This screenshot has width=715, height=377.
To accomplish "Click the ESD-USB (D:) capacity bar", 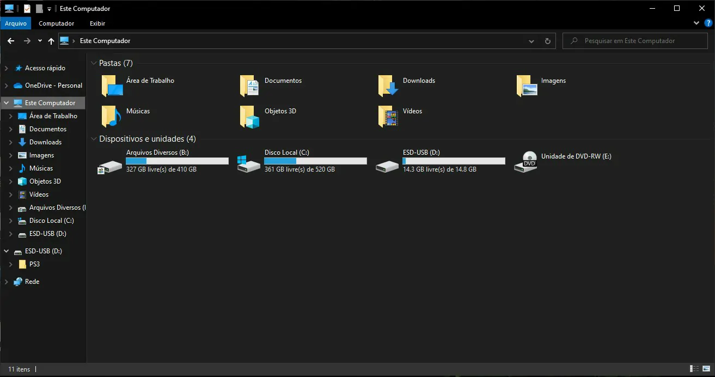I will coord(454,161).
